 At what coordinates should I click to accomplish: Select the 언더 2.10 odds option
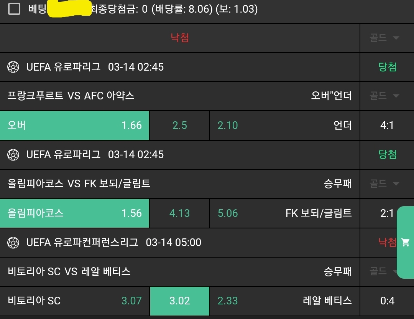284,126
